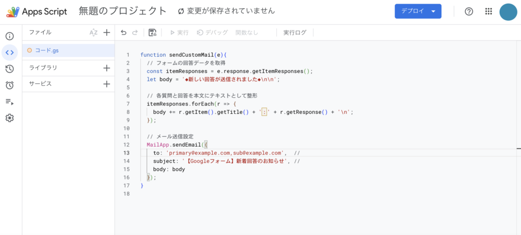Click the 'フォームの回答データを取得' comment line
The image size is (521, 235).
pyautogui.click(x=187, y=63)
